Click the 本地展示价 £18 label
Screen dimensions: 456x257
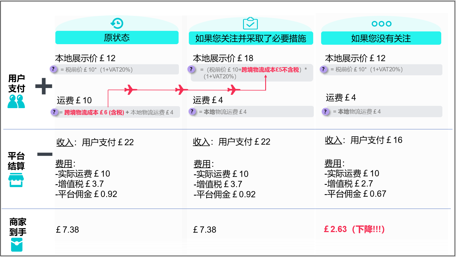pos(223,58)
